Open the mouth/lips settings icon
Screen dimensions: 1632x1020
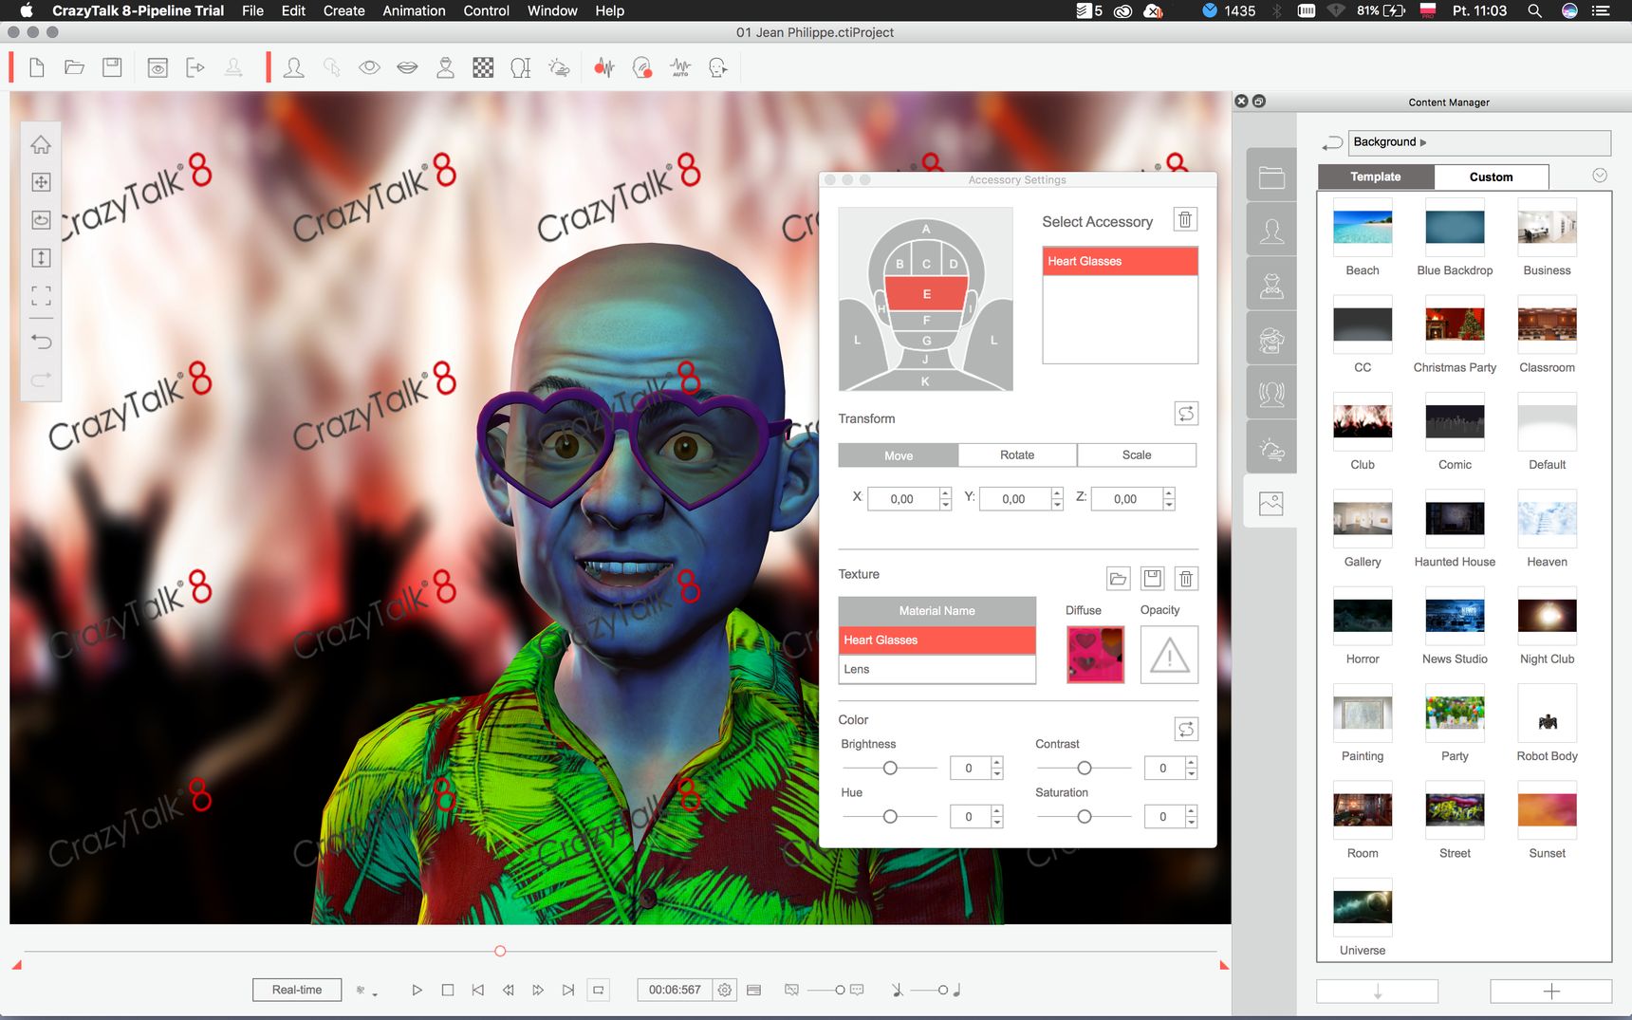point(407,67)
